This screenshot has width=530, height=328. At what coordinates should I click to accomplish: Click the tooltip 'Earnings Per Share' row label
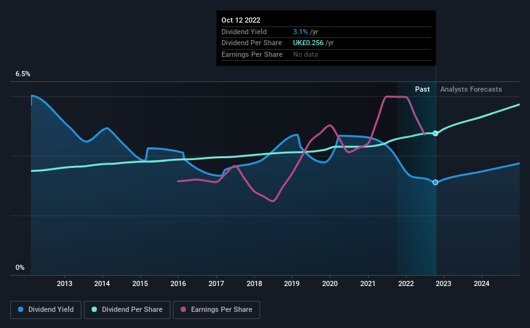252,54
